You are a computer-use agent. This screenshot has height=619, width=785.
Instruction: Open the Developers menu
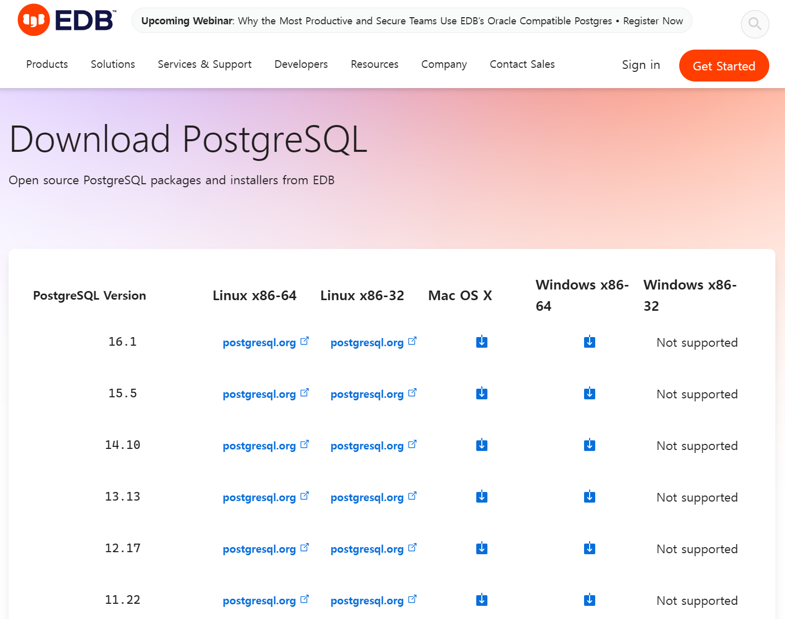(x=301, y=64)
